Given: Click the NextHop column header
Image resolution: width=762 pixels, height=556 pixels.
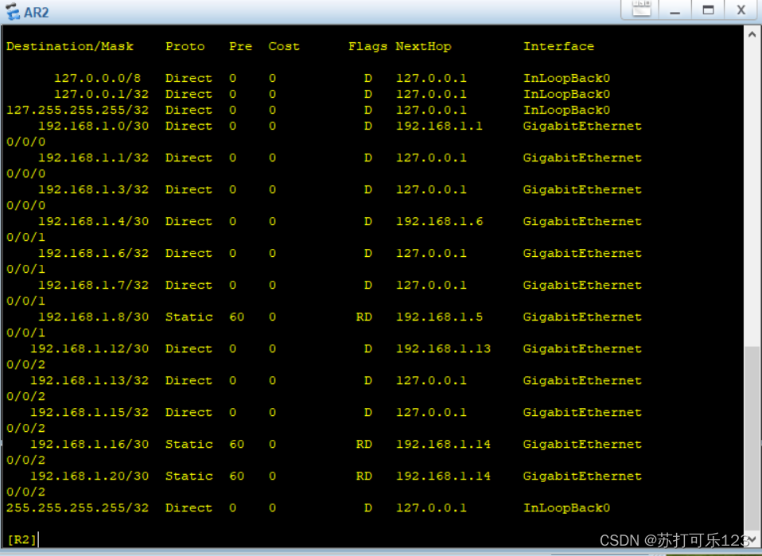Looking at the screenshot, I should (423, 46).
